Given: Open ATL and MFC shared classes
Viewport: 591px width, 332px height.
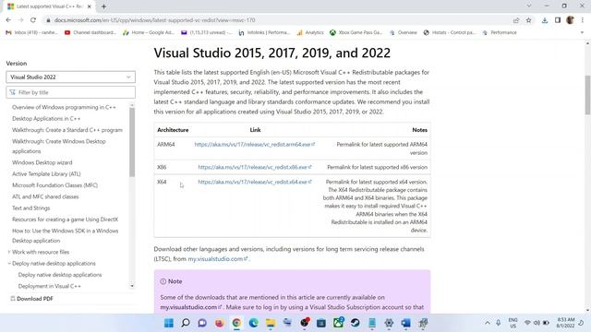Looking at the screenshot, I should (45, 196).
